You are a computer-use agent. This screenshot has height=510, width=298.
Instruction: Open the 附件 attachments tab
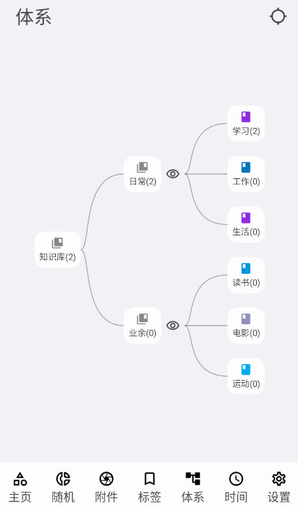point(106,487)
